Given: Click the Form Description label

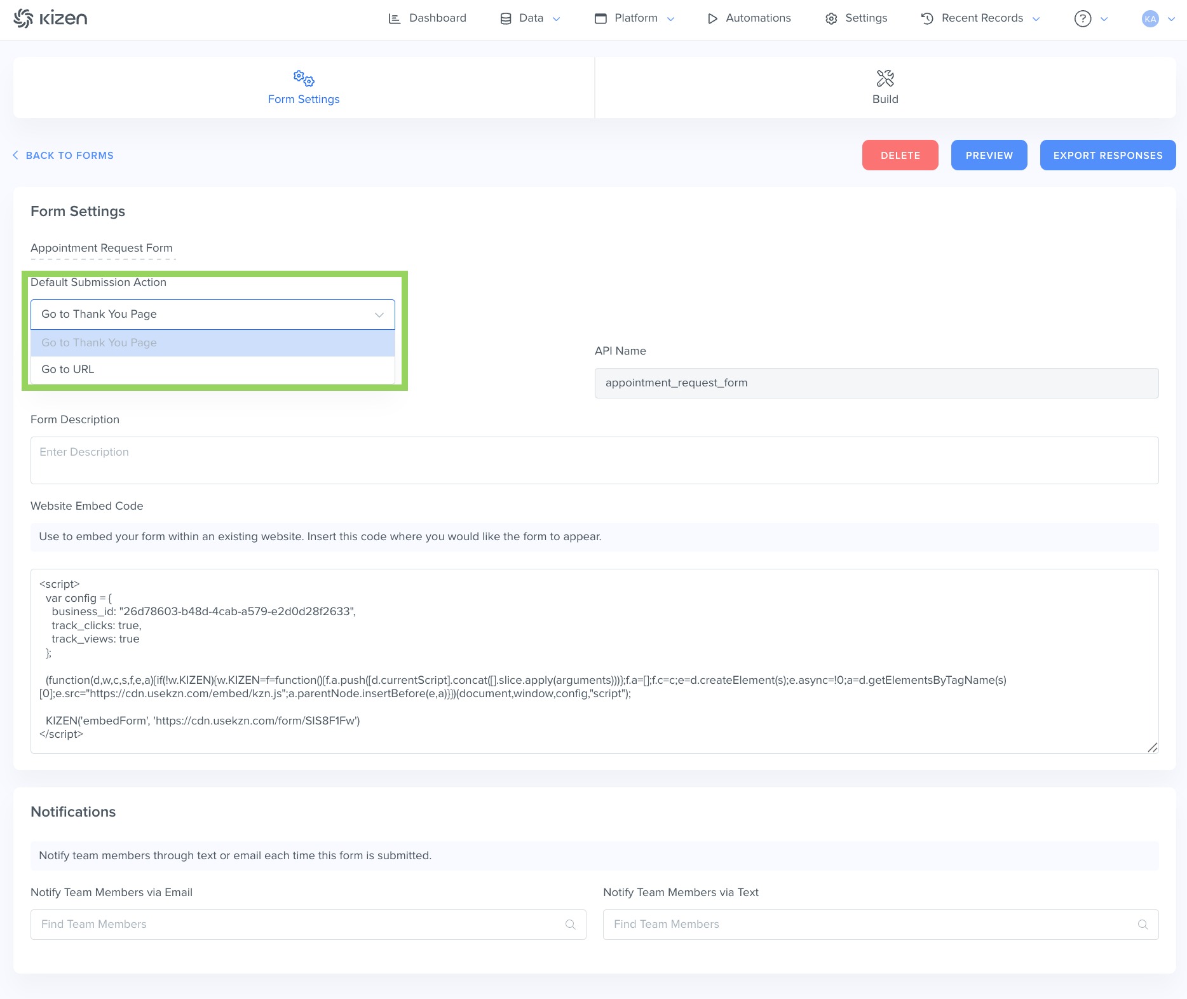Looking at the screenshot, I should tap(75, 419).
